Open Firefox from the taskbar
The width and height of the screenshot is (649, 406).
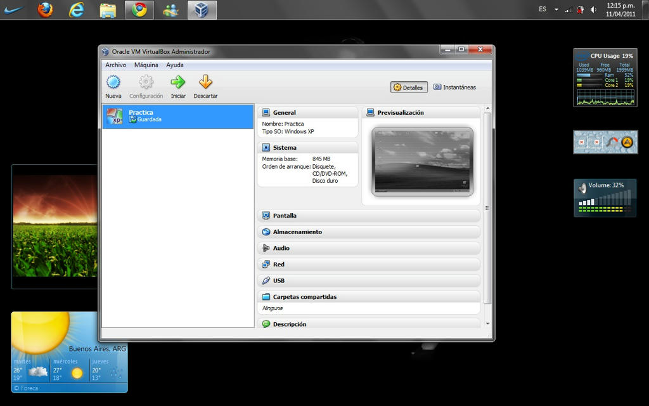point(45,10)
